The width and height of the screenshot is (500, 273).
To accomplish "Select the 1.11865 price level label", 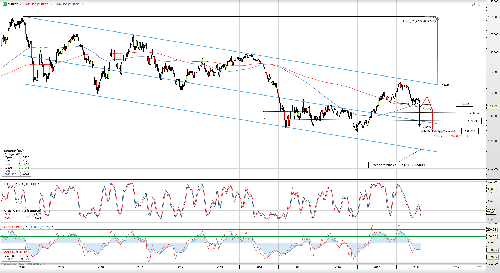I will (x=473, y=113).
